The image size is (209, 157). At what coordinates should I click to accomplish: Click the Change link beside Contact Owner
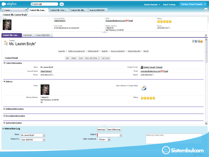159,67
